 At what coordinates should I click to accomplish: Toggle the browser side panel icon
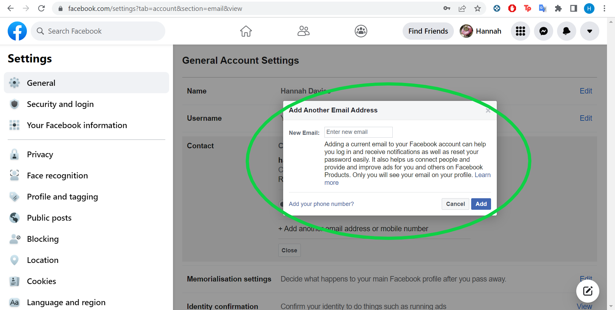coord(574,8)
